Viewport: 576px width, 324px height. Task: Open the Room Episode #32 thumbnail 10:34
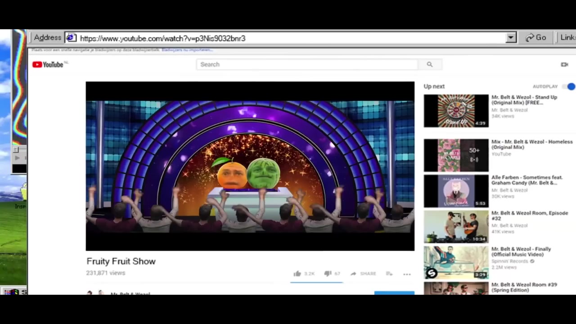(x=456, y=226)
